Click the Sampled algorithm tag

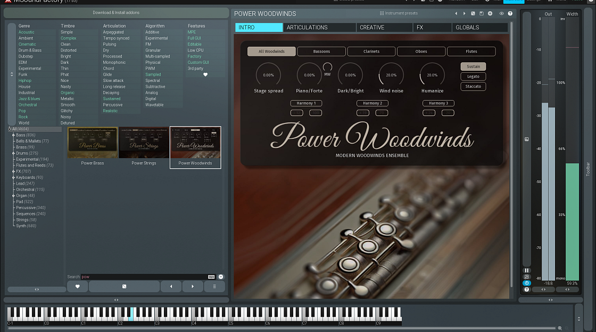click(153, 74)
